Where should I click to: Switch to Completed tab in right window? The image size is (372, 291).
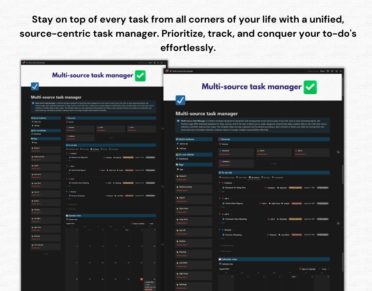[x=278, y=178]
